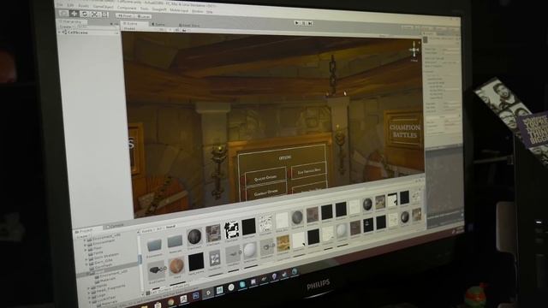This screenshot has width=548, height=308.
Task: Click the Options panel title in Scene view
Action: pos(285,157)
